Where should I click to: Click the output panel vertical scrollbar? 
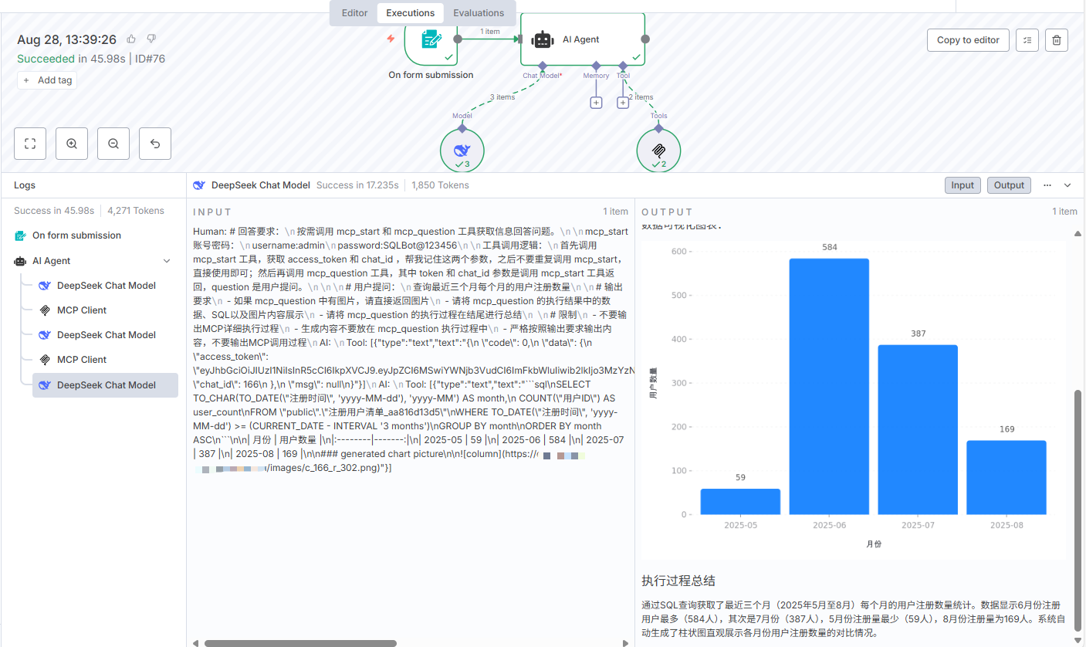(1078, 510)
